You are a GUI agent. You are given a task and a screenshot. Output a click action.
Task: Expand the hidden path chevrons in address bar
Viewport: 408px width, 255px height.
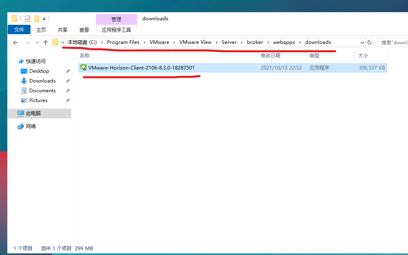63,42
